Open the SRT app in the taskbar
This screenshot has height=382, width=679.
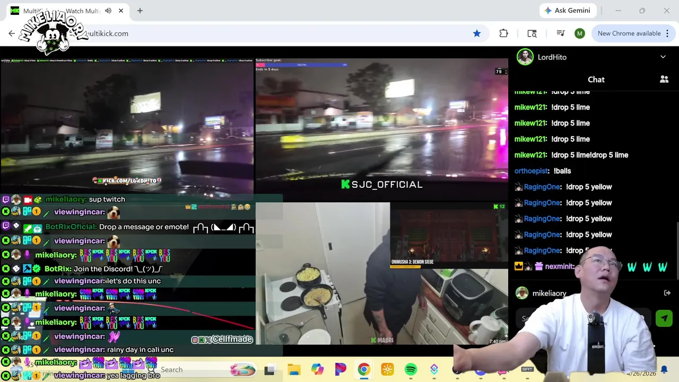527,369
